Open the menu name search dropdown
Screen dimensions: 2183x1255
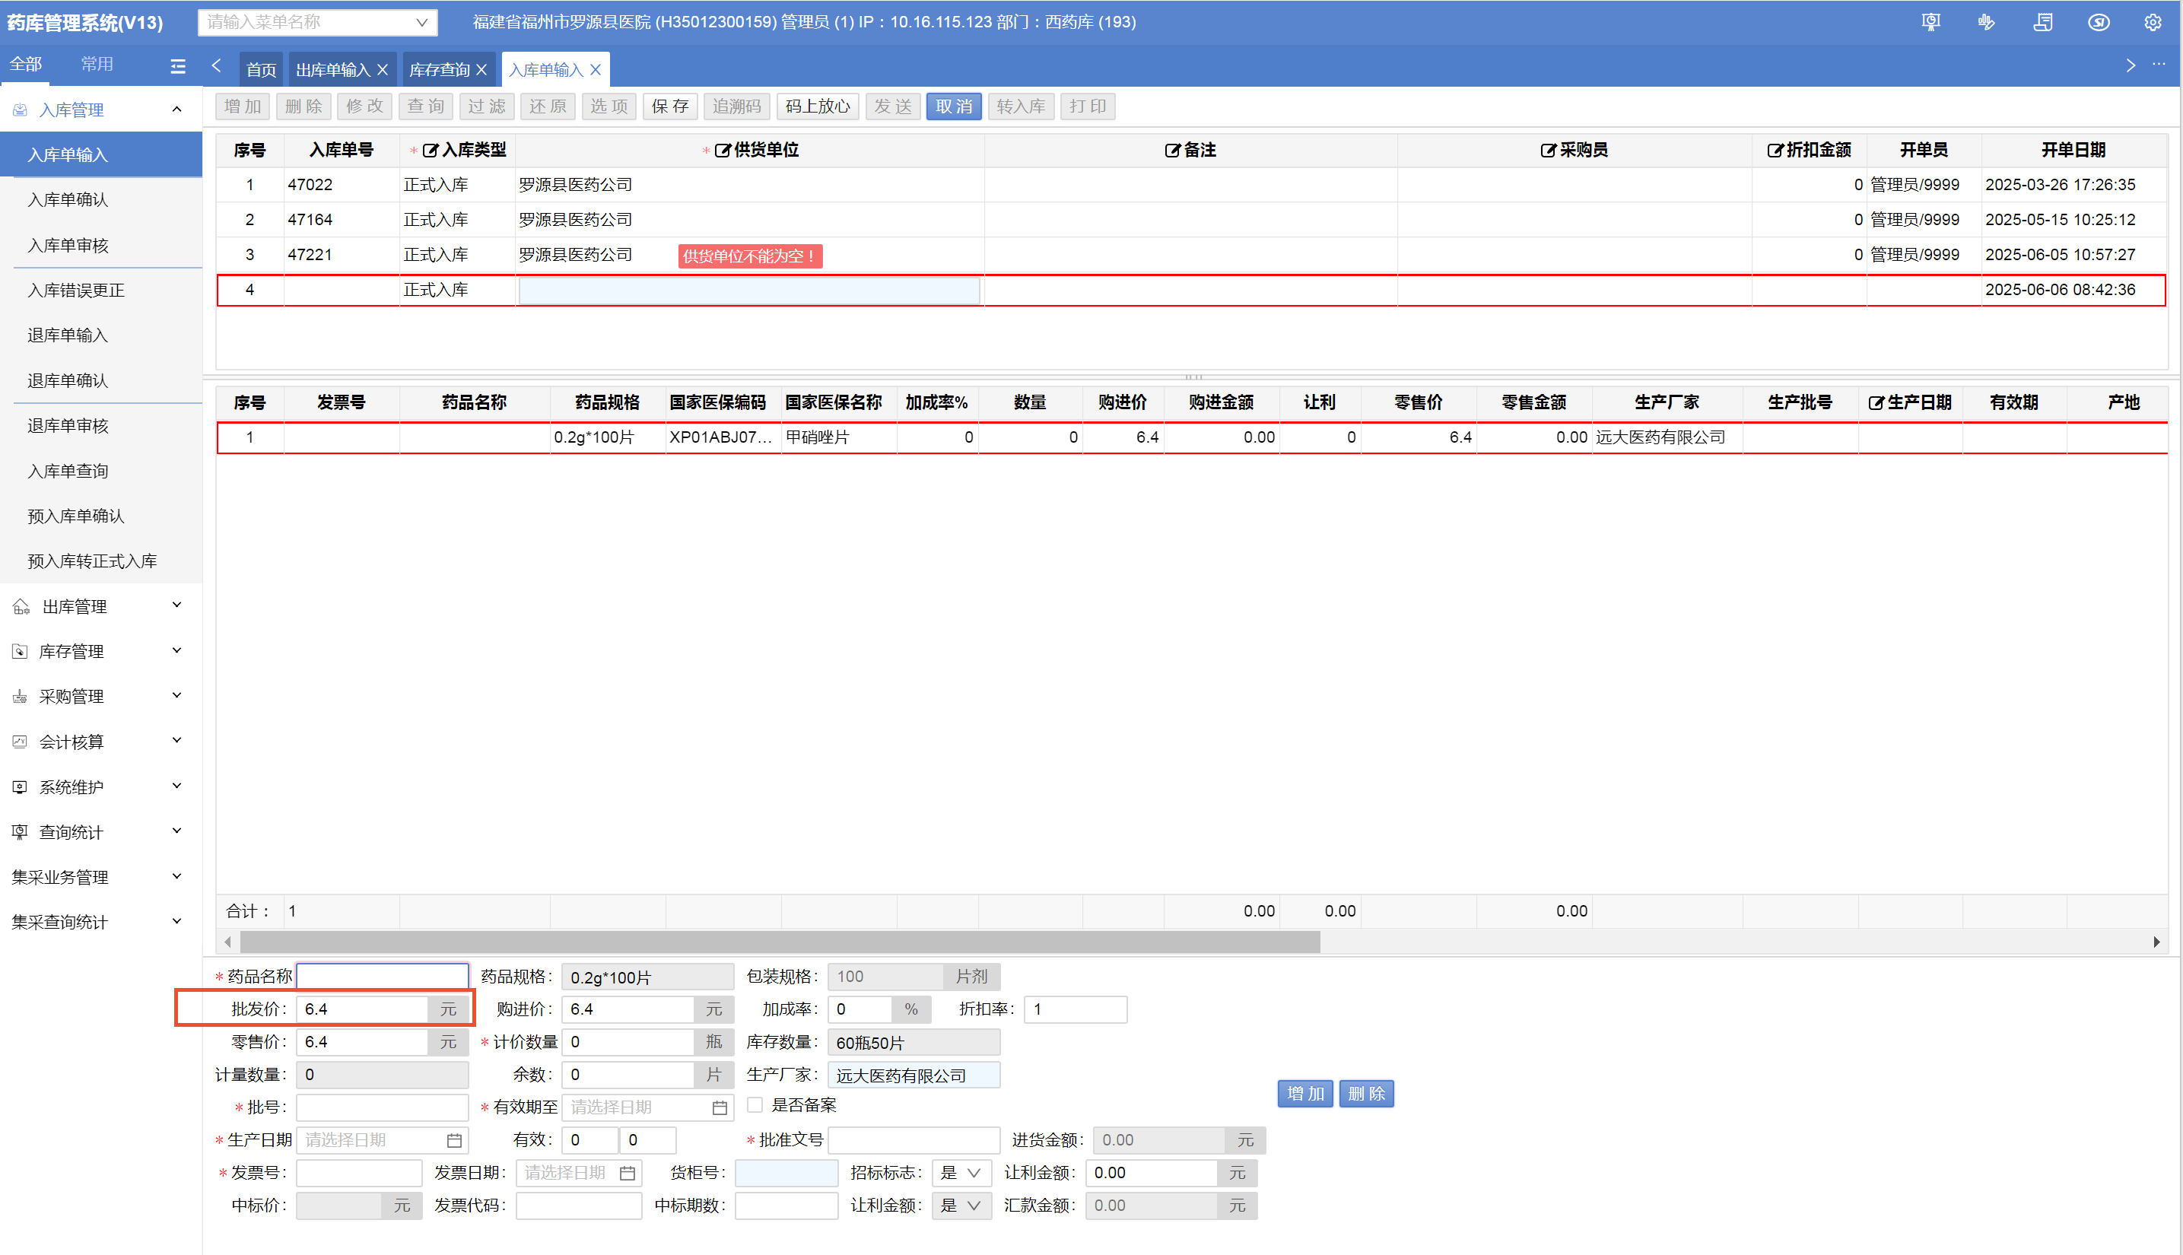pyautogui.click(x=317, y=22)
